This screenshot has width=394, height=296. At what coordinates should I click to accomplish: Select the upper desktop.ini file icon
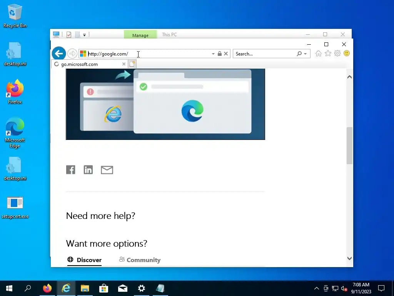point(15,54)
